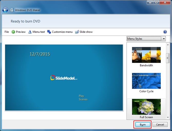172x131 pixels.
Task: Click the Customize menu label
Action: (62, 32)
